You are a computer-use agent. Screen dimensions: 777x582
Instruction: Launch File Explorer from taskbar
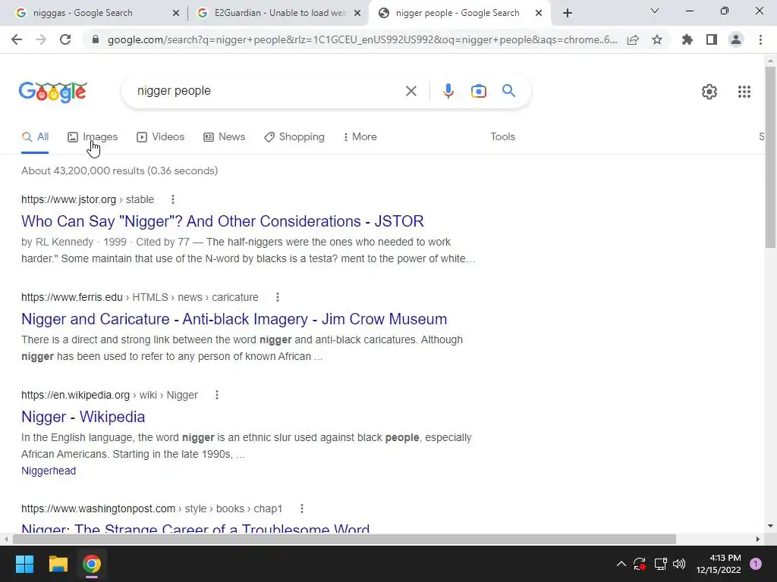pyautogui.click(x=58, y=564)
